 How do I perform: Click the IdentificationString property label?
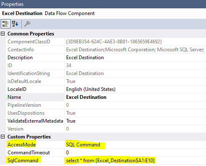point(28,73)
